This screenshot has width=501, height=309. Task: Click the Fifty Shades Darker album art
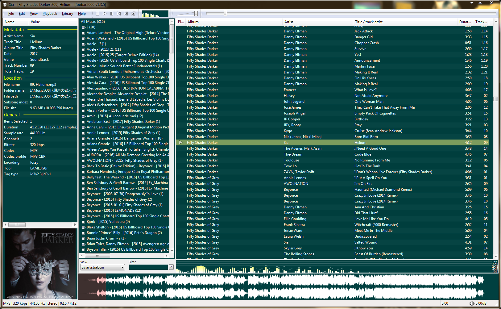click(x=40, y=264)
